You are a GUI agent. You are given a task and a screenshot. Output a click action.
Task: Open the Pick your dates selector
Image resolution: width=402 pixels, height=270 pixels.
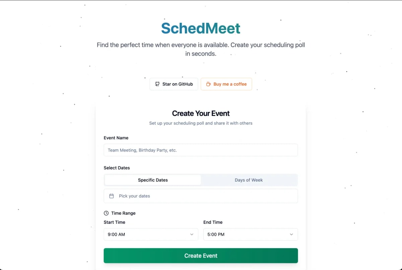pyautogui.click(x=201, y=196)
